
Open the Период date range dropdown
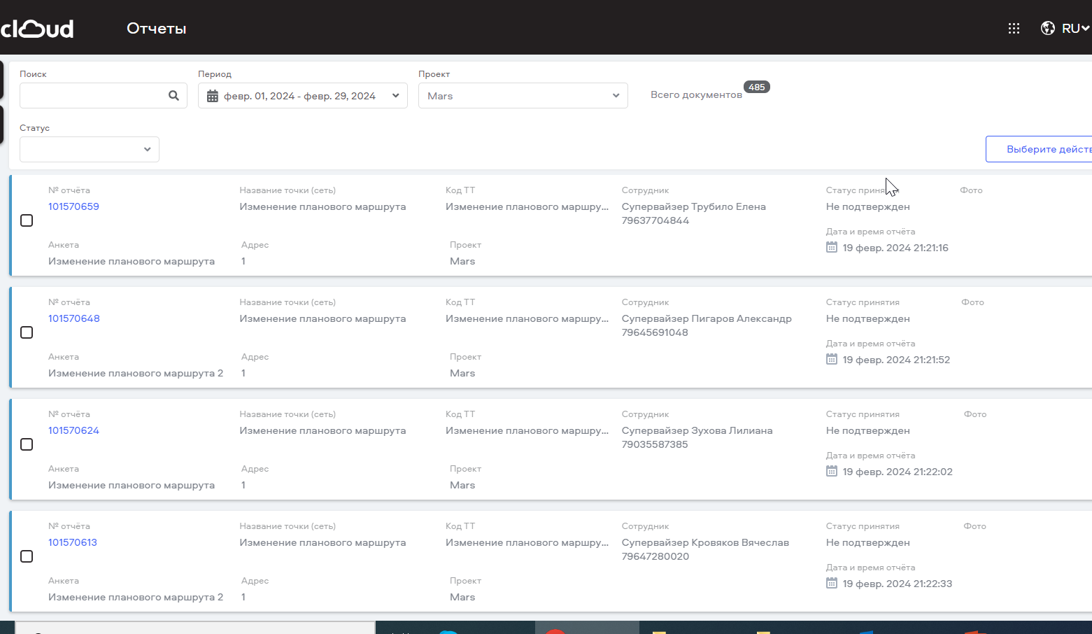pyautogui.click(x=303, y=96)
